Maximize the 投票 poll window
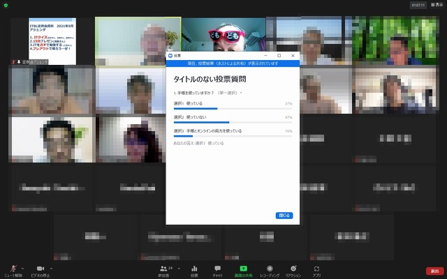This screenshot has width=447, height=279. coord(279,55)
